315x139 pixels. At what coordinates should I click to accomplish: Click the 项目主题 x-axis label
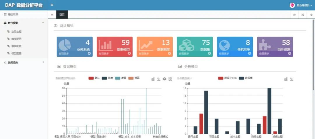point(214,137)
